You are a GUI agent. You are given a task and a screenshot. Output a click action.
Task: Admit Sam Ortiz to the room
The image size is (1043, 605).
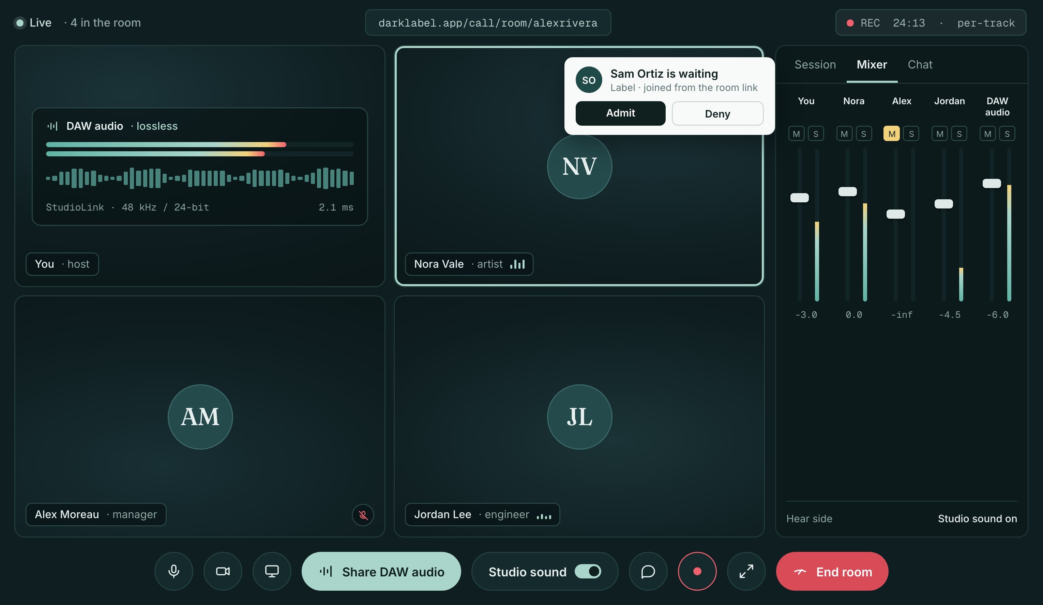click(x=620, y=113)
